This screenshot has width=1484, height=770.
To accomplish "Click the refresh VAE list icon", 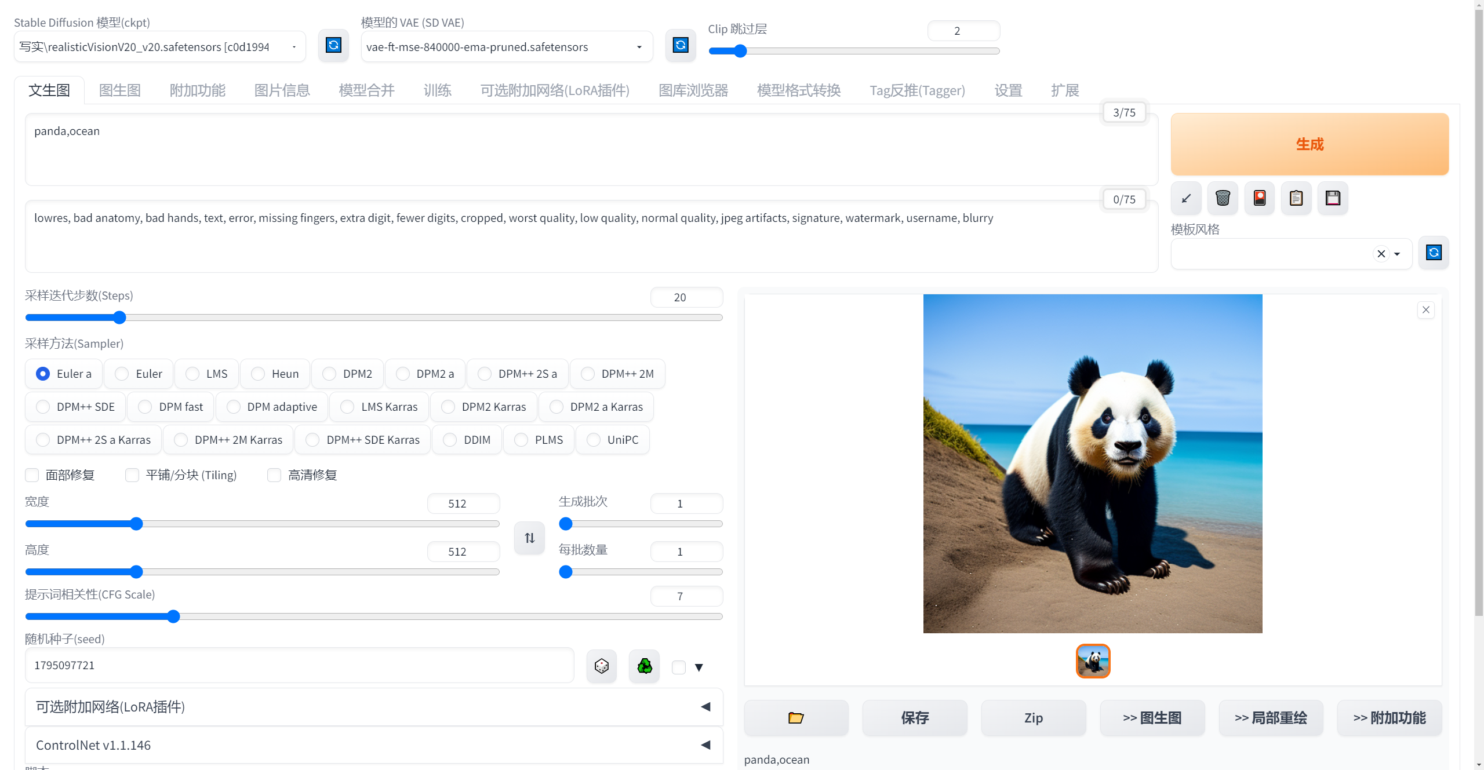I will [x=681, y=45].
